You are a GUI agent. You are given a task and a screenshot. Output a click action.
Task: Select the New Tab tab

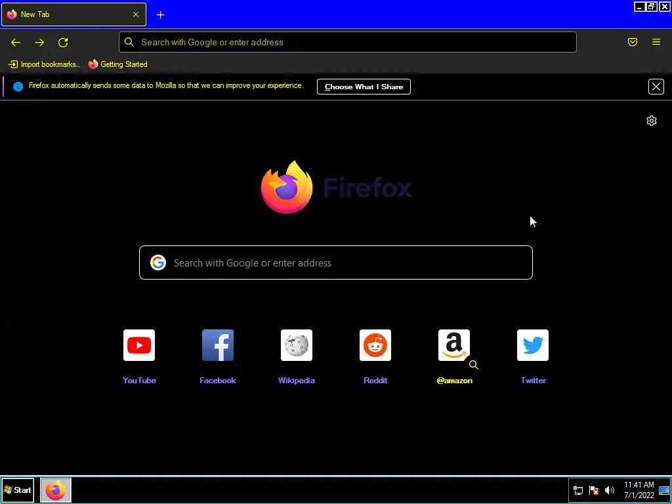tap(73, 14)
